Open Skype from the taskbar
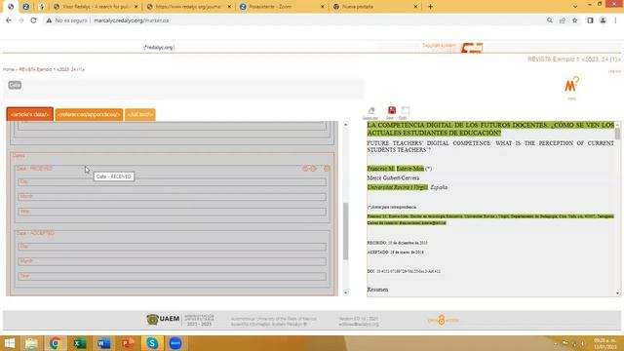Viewport: 624px width, 351px height. pos(152,343)
